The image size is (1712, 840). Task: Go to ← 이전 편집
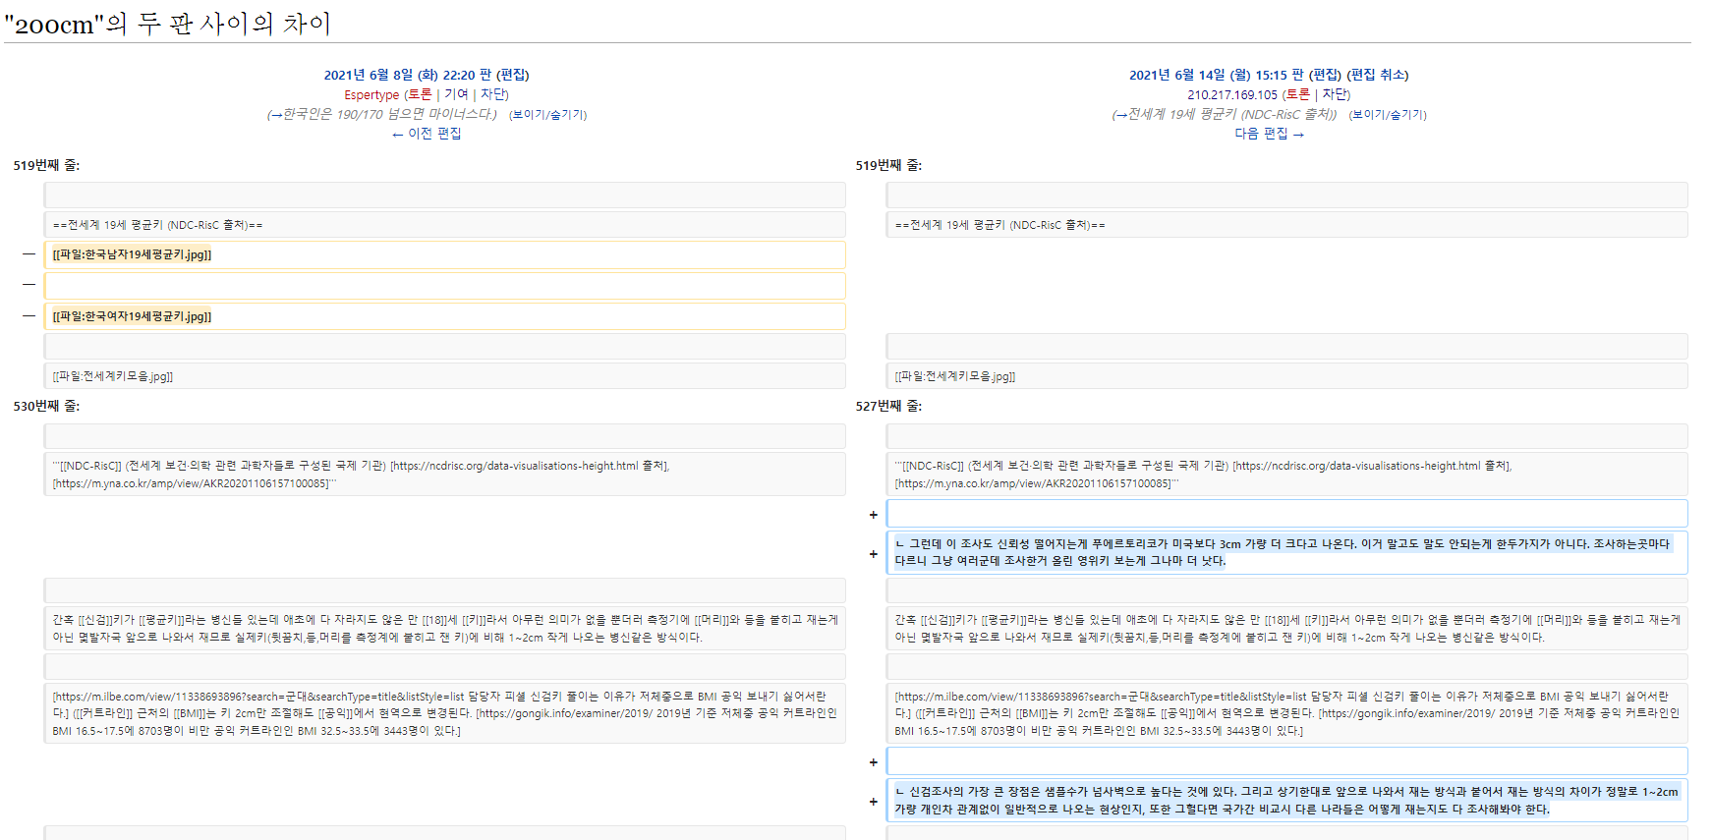point(427,134)
